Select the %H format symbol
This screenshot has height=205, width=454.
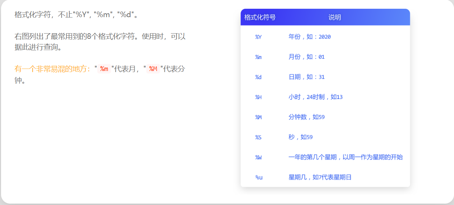tap(258, 97)
